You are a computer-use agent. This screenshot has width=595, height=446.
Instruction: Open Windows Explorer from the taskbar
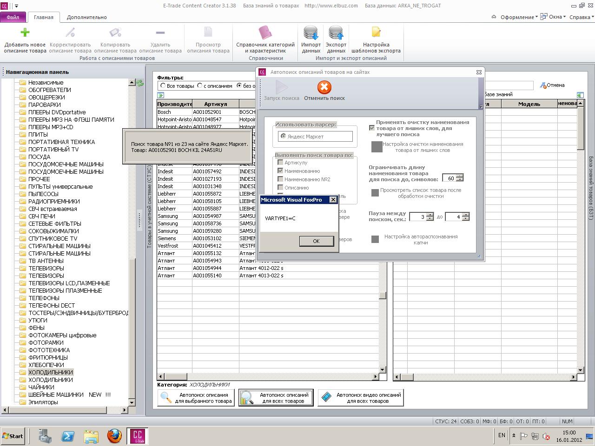point(91,436)
